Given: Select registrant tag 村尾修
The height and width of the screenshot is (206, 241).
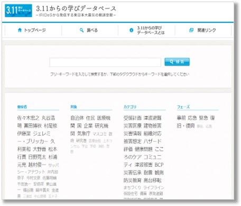Looking at the screenshot, I should pos(51,126).
